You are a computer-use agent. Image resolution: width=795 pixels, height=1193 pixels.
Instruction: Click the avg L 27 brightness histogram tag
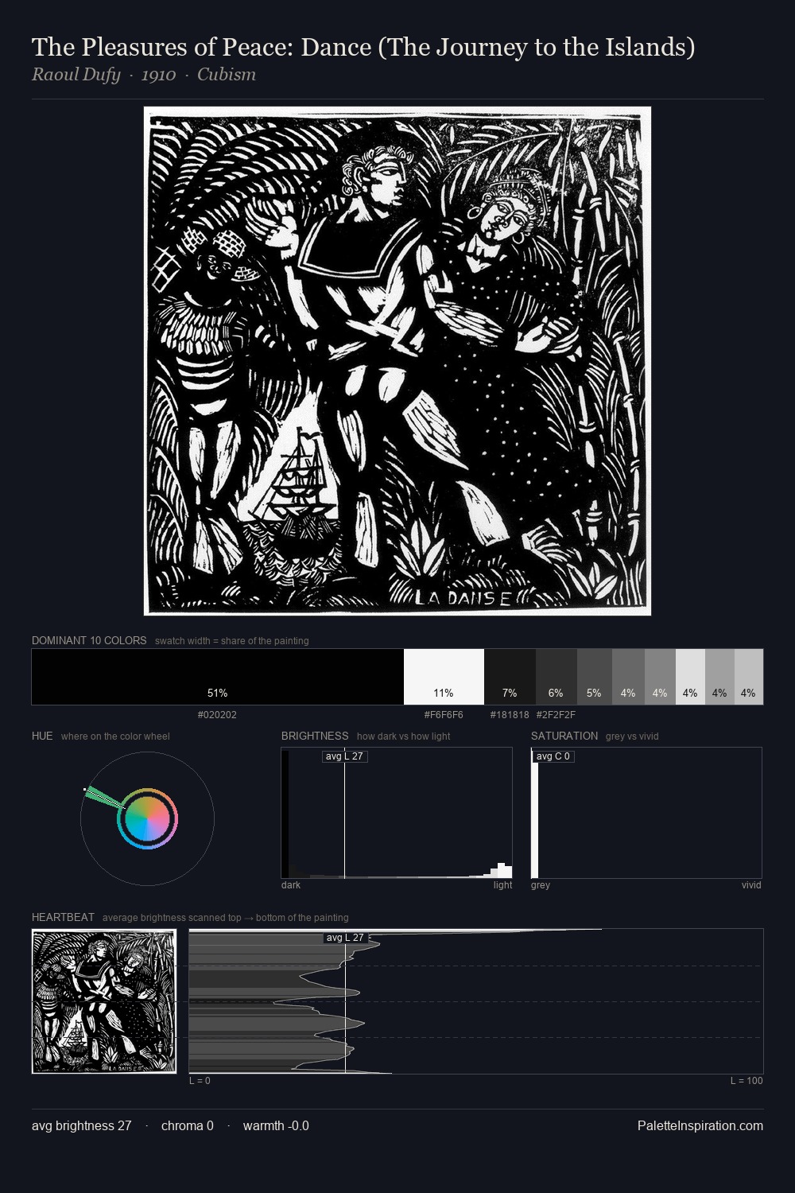345,756
